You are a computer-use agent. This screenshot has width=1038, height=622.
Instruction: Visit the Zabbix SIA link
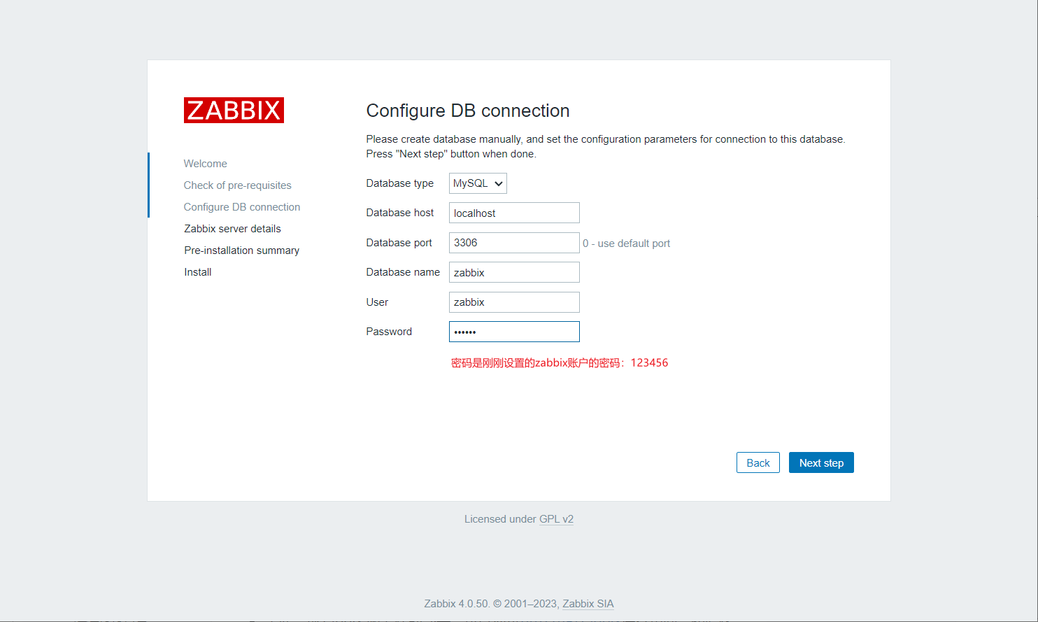(x=588, y=604)
